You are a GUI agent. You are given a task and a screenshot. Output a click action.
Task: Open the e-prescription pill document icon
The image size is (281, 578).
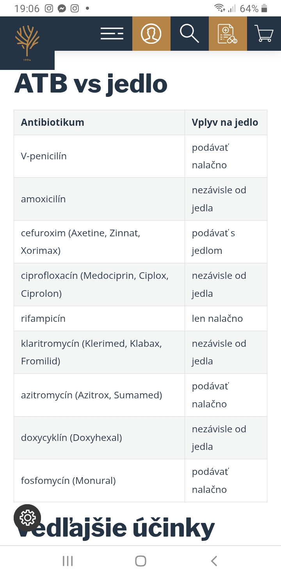[228, 34]
